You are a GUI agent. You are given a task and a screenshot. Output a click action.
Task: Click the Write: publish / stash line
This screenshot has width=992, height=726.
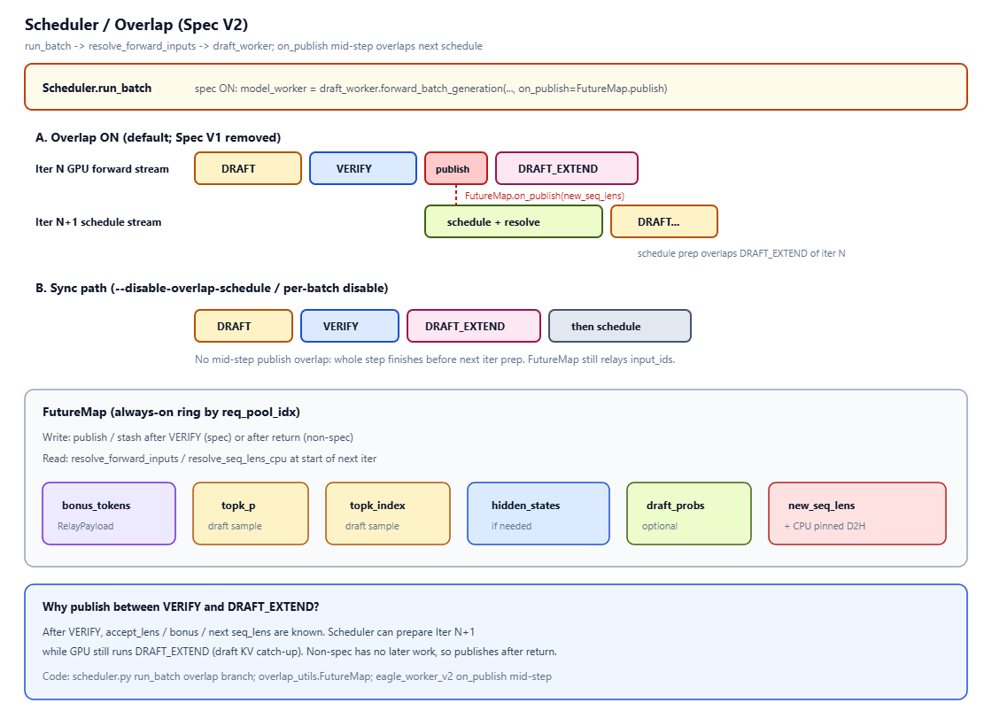click(x=198, y=437)
